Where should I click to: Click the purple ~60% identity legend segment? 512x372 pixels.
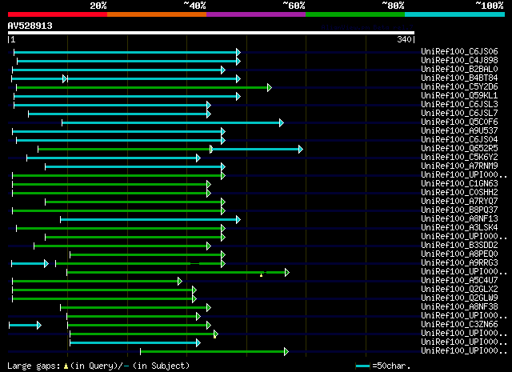pos(256,14)
